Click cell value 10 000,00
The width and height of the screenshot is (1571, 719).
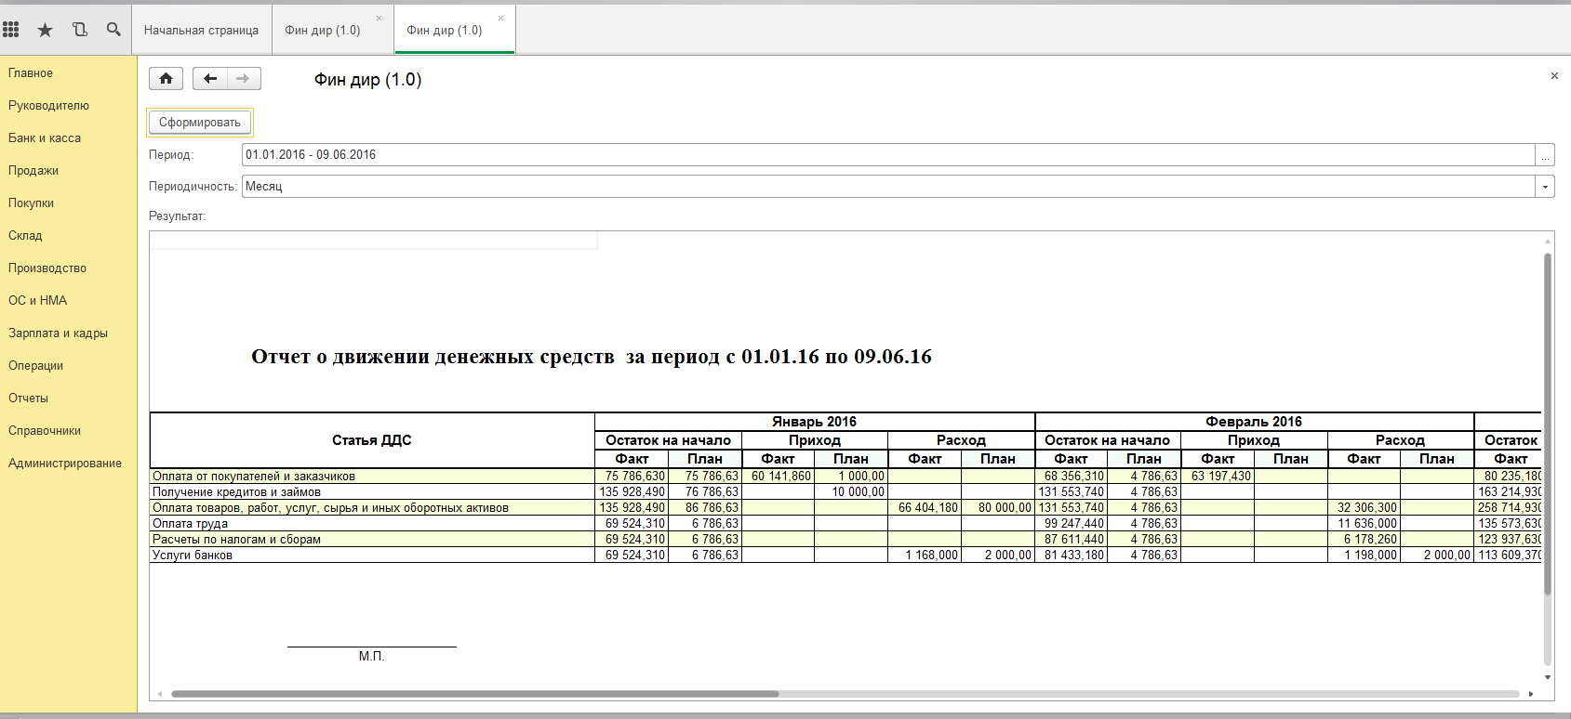pos(851,492)
